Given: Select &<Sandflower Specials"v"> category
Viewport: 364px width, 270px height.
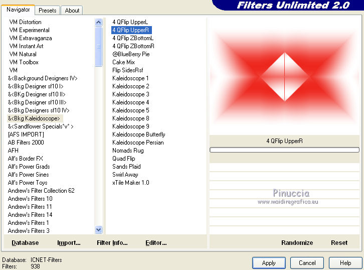Looking at the screenshot, I should (41, 126).
